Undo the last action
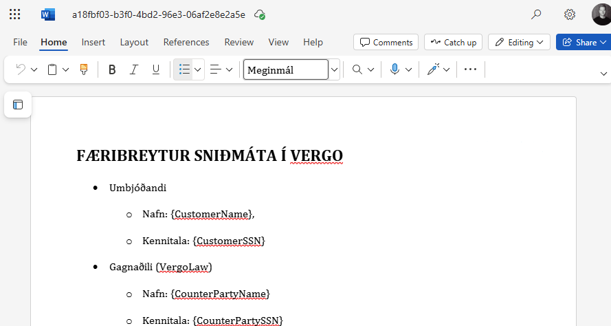611x326 pixels. pyautogui.click(x=21, y=69)
